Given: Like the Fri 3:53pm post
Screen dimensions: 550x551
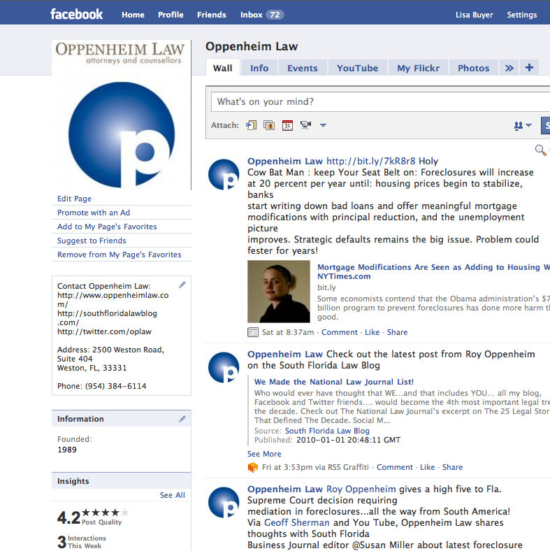Looking at the screenshot, I should coord(428,467).
